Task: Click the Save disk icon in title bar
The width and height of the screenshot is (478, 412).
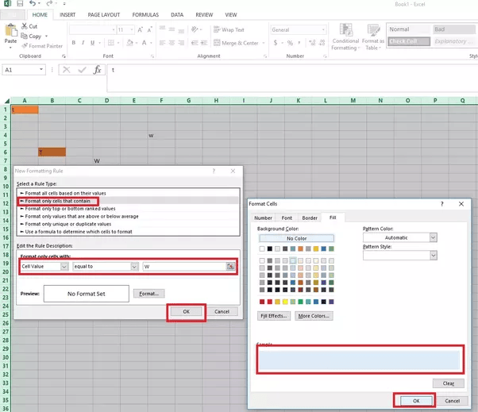Action: pos(20,4)
